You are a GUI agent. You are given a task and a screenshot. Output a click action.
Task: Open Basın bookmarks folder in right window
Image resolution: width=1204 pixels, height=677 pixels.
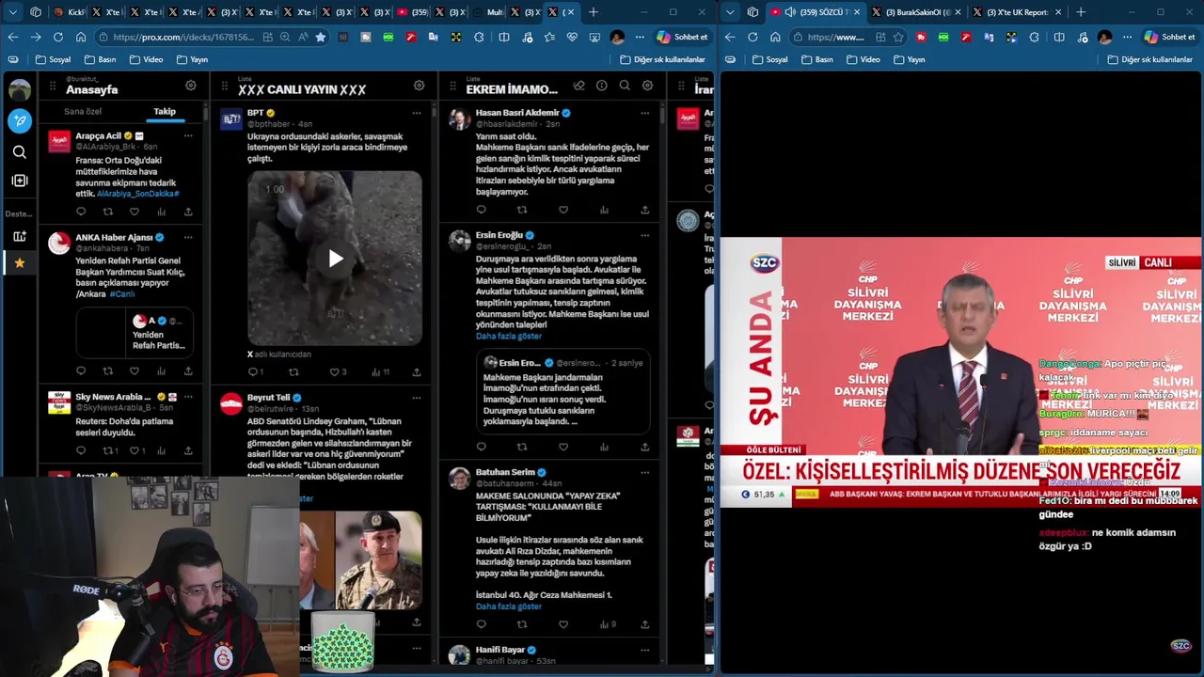point(817,59)
